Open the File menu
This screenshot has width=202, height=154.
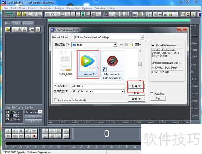pyautogui.click(x=6, y=8)
